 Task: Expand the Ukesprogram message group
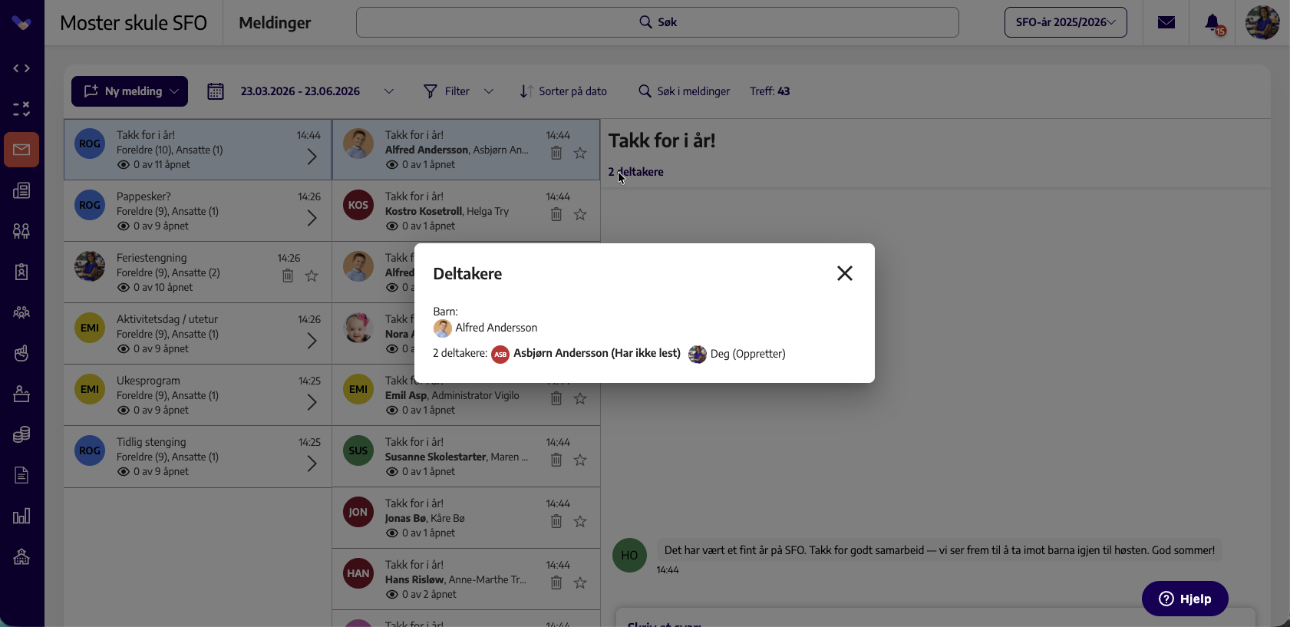click(312, 402)
